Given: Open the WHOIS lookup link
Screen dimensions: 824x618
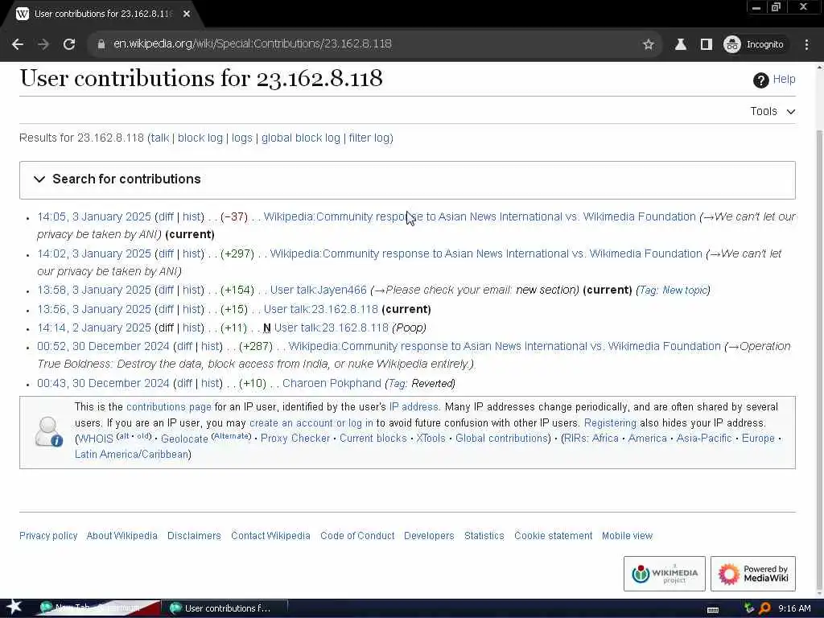Looking at the screenshot, I should 96,439.
